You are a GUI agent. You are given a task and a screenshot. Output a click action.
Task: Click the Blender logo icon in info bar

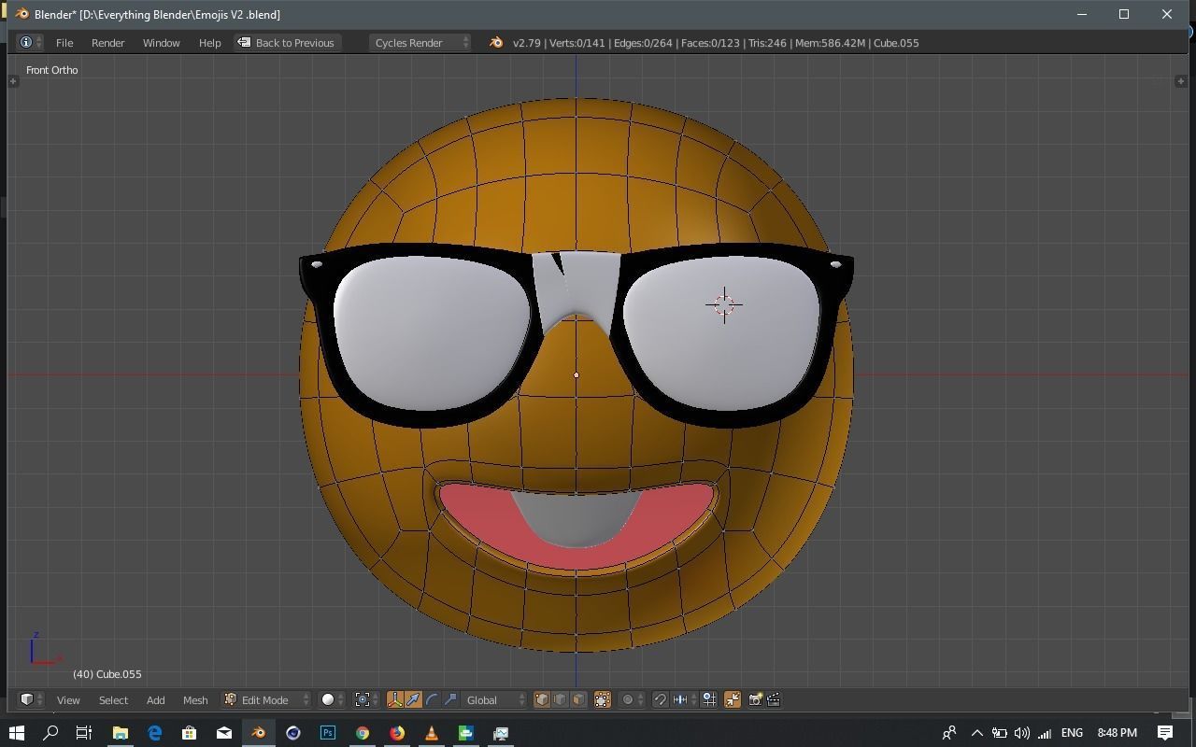pyautogui.click(x=496, y=43)
